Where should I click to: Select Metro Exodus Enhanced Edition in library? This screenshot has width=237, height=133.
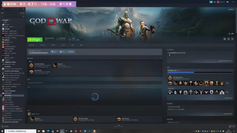[x=13, y=120]
